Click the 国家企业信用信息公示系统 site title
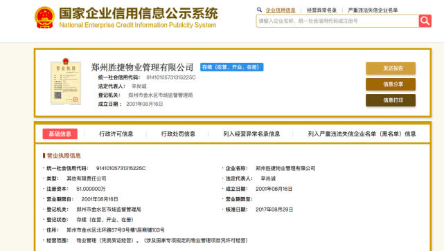 (138, 14)
